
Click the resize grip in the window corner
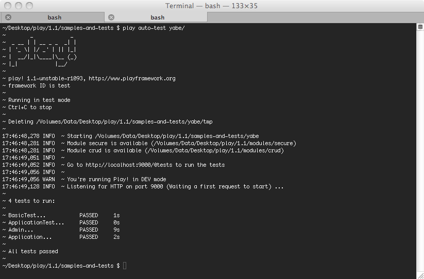[419, 275]
